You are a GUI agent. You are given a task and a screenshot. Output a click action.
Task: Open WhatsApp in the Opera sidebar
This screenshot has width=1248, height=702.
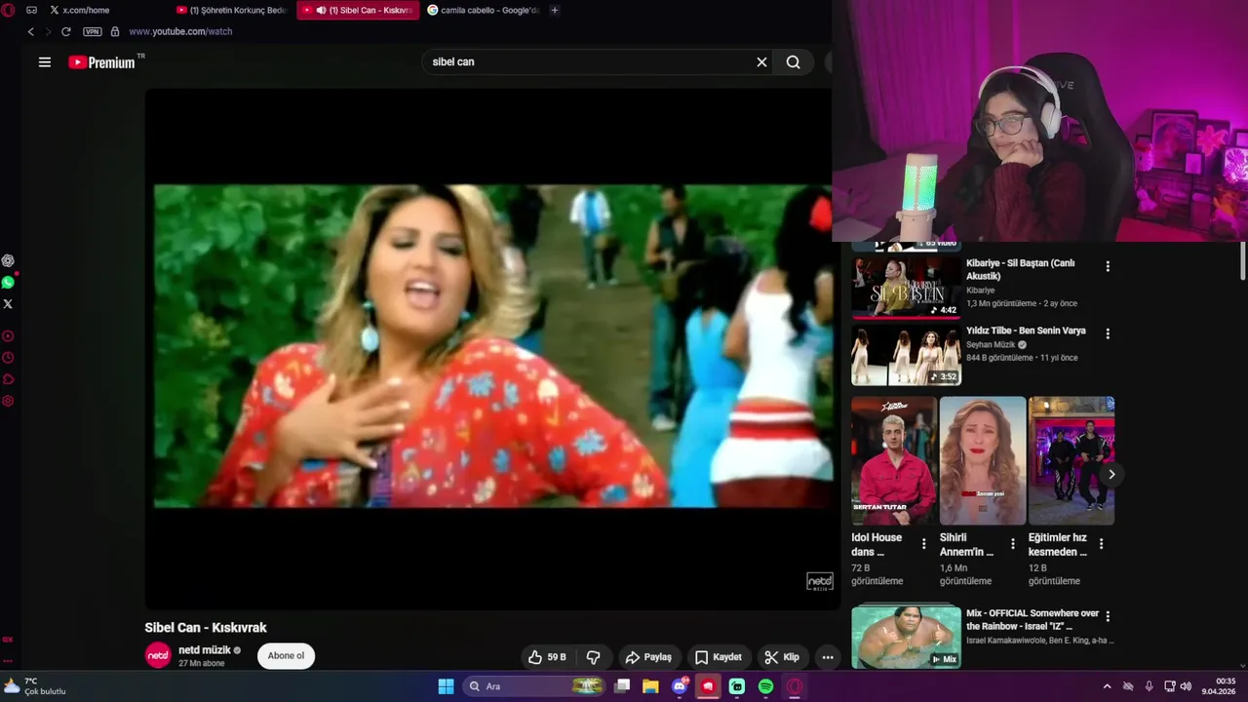8,282
